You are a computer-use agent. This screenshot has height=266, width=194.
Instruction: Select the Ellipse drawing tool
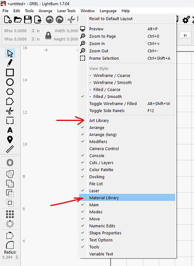10,82
